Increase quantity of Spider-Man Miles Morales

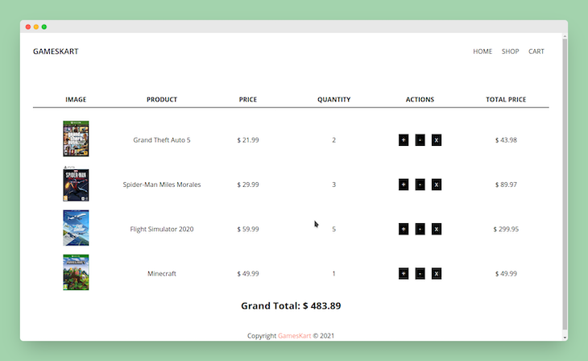click(x=404, y=185)
